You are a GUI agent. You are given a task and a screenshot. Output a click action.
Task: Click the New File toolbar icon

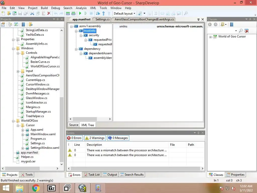[x=3, y=14]
